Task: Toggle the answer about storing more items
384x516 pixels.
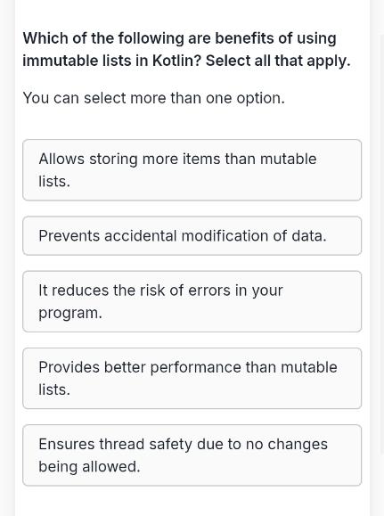Action: pos(192,170)
